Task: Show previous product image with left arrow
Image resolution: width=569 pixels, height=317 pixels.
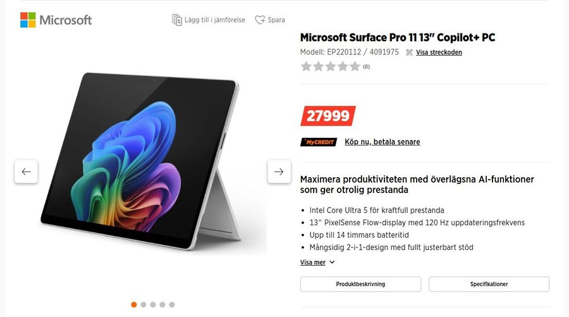Action: tap(26, 171)
